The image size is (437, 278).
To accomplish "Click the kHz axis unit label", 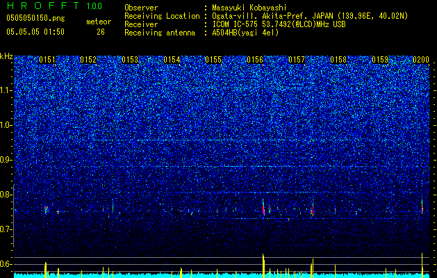I will [6, 56].
